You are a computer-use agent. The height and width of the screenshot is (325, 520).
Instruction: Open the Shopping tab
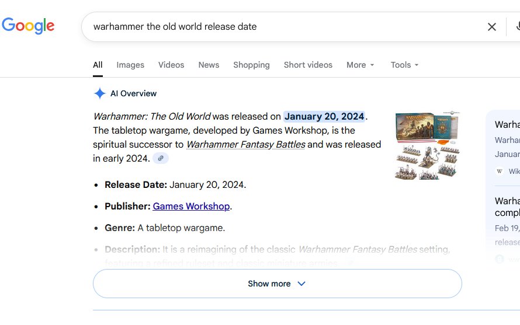251,65
